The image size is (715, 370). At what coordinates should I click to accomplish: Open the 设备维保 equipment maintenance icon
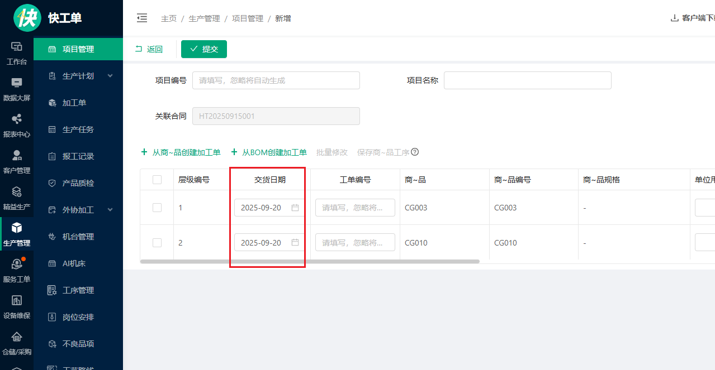click(17, 301)
